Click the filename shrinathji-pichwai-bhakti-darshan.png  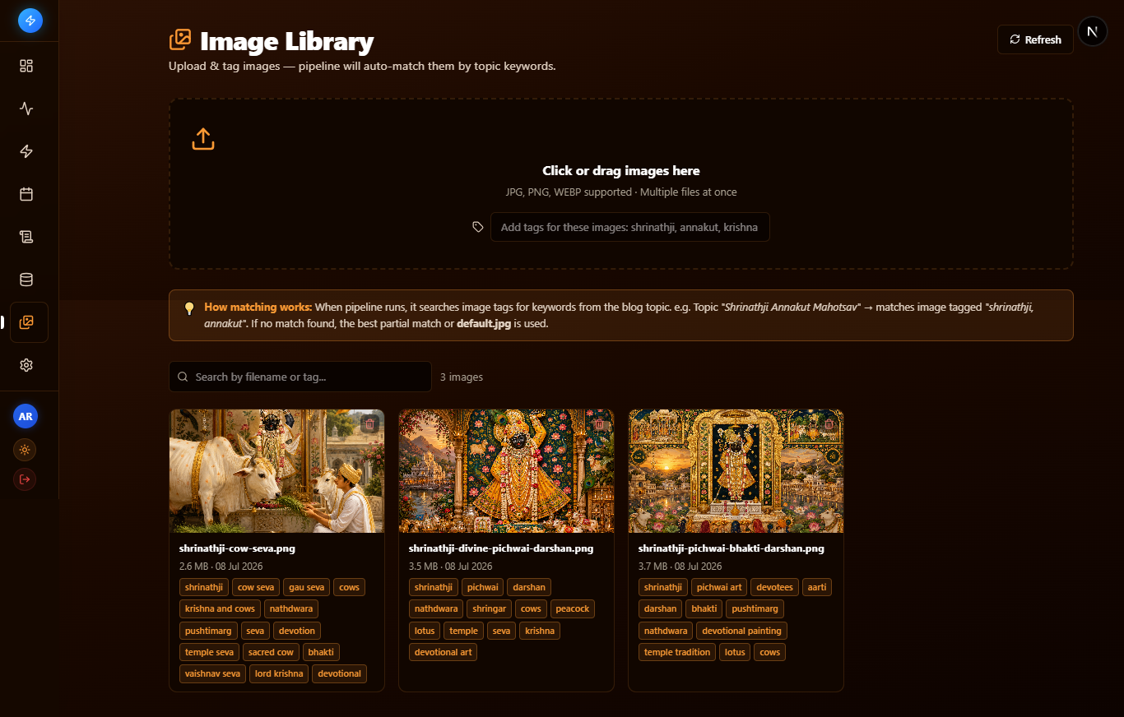tap(732, 548)
